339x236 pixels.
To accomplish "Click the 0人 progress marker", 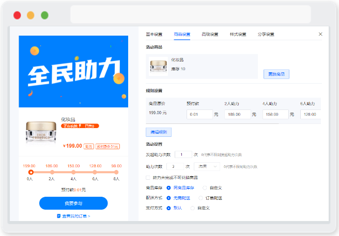I will point(31,172).
